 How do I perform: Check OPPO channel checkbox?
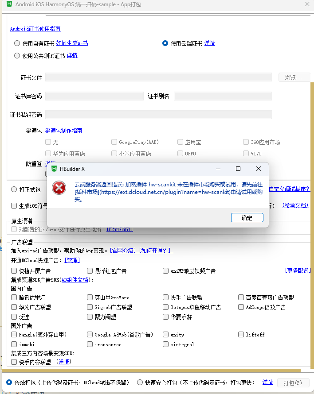pyautogui.click(x=180, y=153)
